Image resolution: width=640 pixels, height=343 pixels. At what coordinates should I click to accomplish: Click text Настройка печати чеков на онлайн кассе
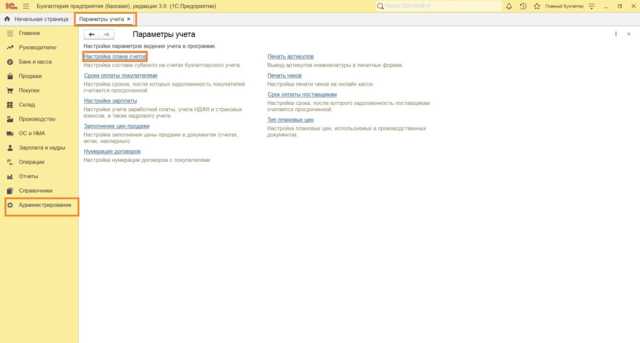pyautogui.click(x=321, y=84)
